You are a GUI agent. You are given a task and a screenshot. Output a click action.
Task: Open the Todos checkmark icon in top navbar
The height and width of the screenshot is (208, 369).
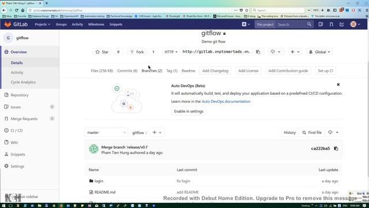[x=342, y=24]
